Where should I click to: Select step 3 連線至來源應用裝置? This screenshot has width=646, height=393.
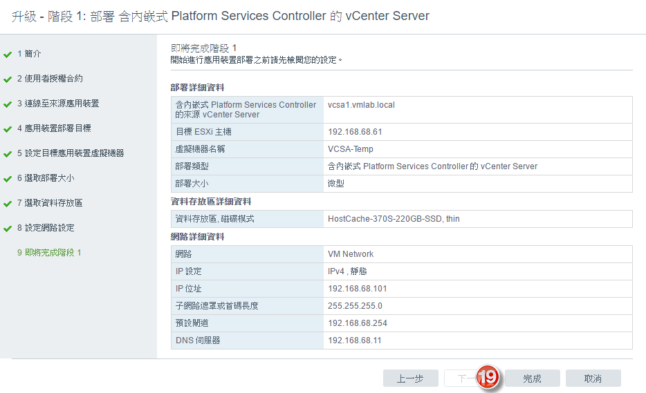pyautogui.click(x=58, y=104)
